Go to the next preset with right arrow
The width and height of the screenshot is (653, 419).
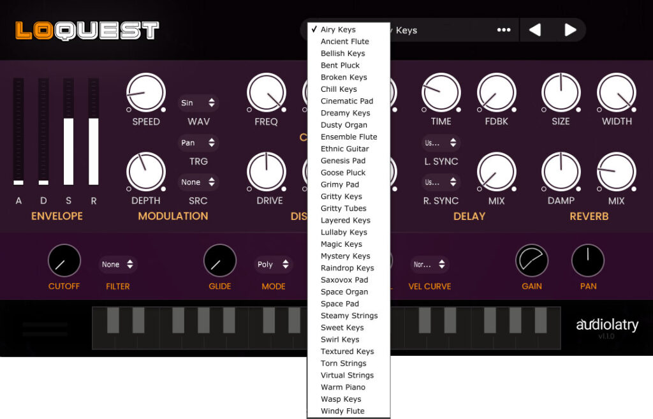point(570,30)
